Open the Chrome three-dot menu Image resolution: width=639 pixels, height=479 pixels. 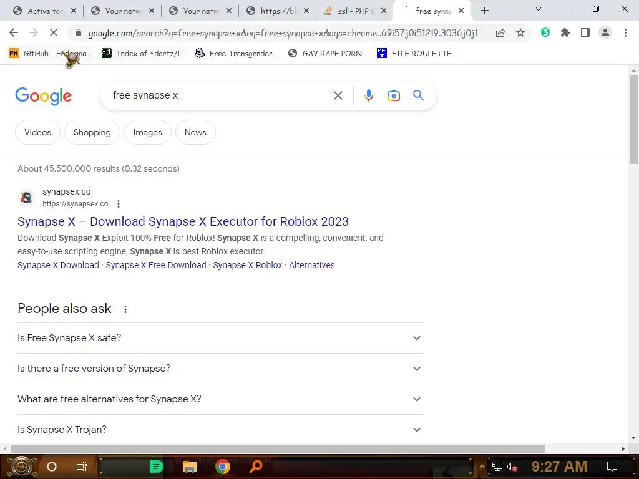[x=625, y=32]
